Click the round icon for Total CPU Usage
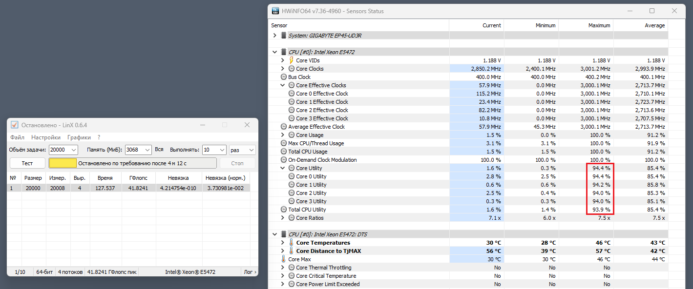 pos(284,152)
